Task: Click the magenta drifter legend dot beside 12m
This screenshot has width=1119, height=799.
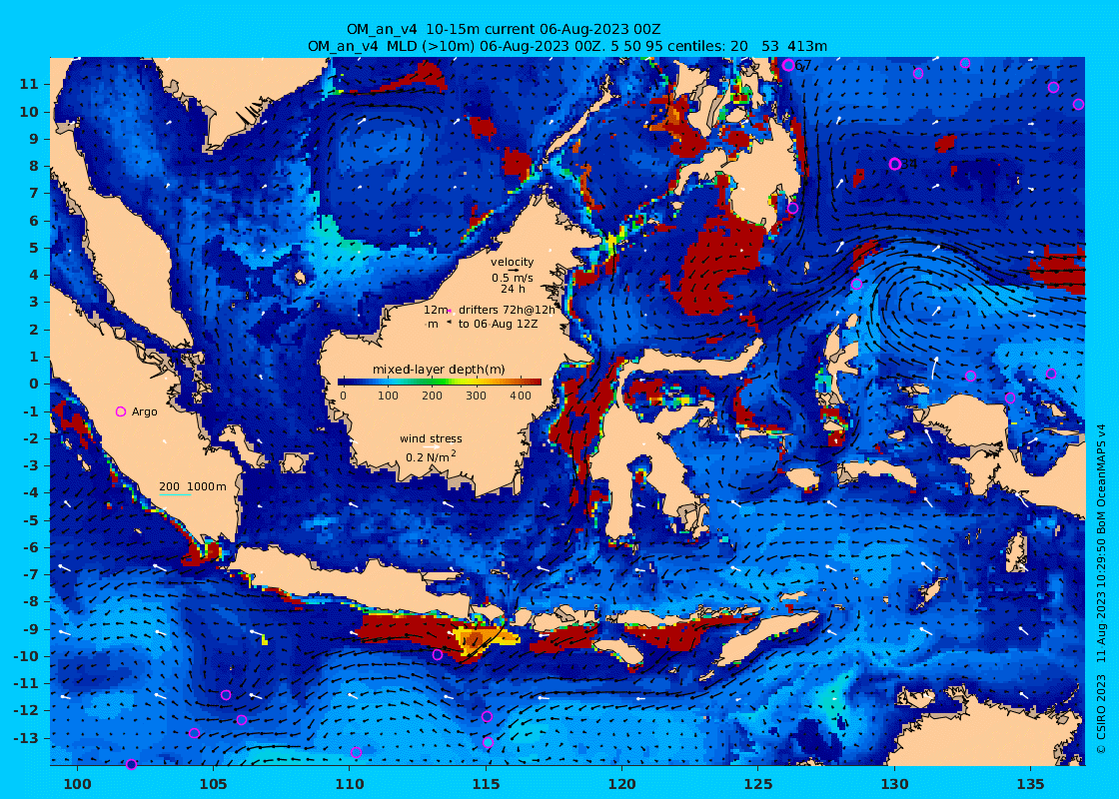Action: (x=450, y=311)
